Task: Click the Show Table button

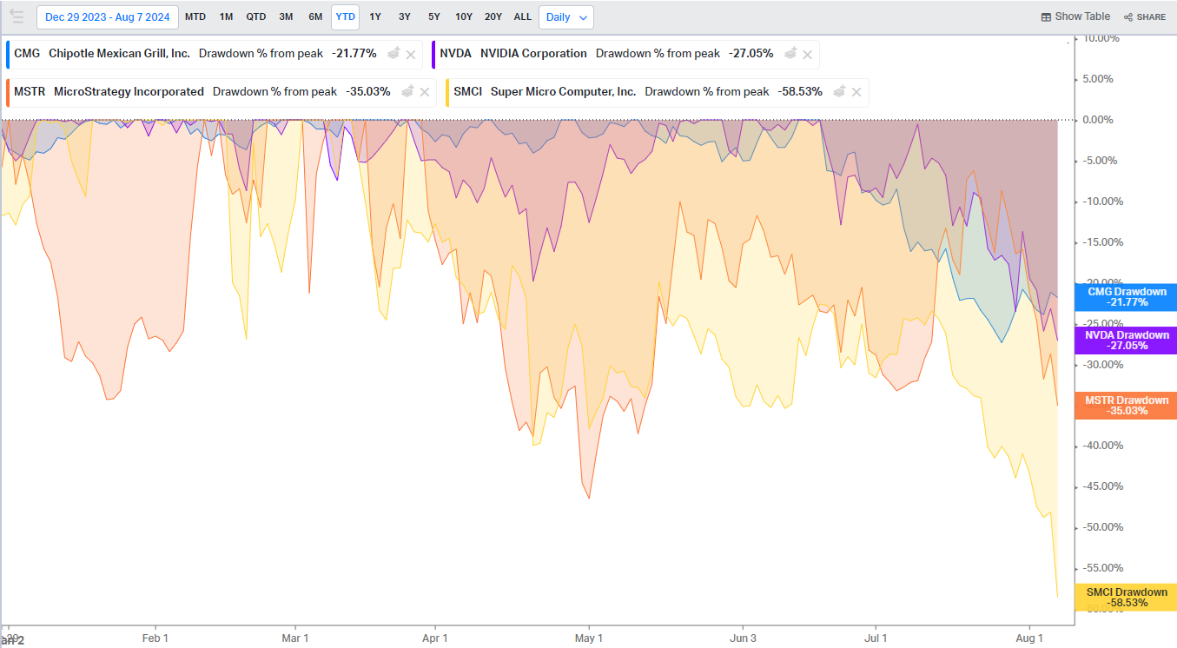Action: tap(1075, 17)
